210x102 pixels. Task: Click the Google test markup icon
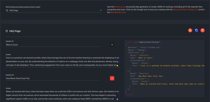[190, 30]
